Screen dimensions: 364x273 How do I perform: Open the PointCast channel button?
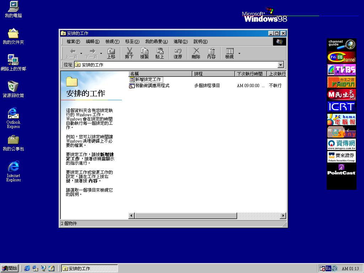pos(342,170)
